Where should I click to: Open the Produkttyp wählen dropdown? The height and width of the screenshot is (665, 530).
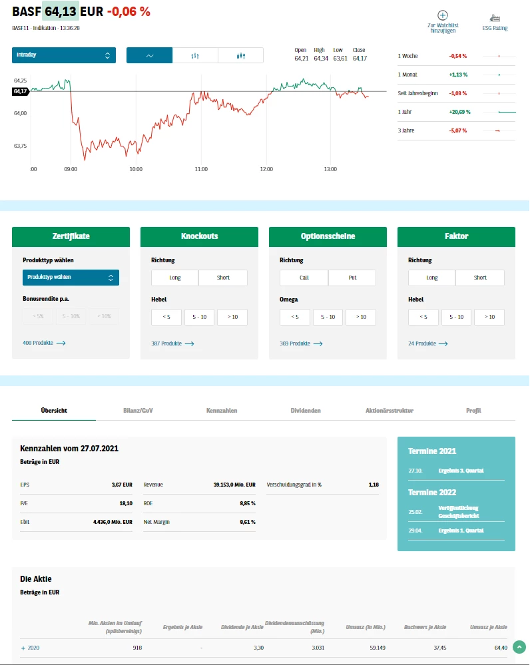[x=71, y=278]
